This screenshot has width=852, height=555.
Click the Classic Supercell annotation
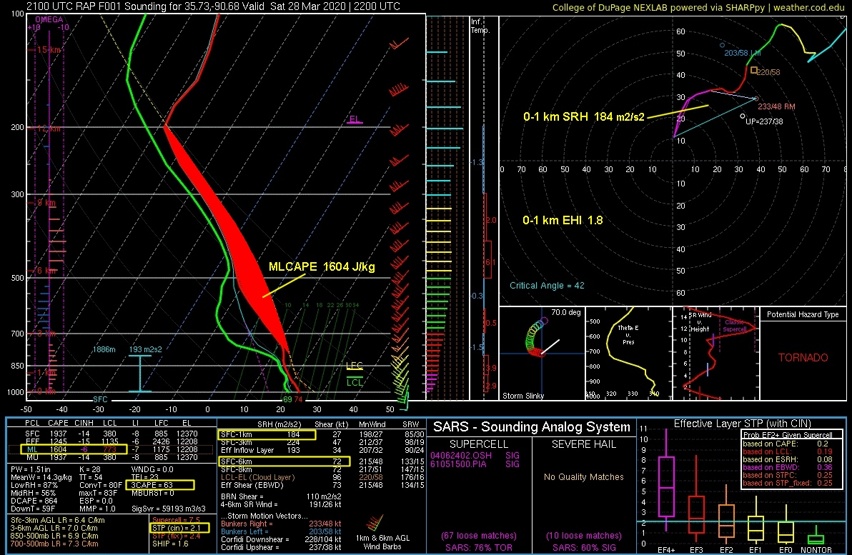click(735, 326)
